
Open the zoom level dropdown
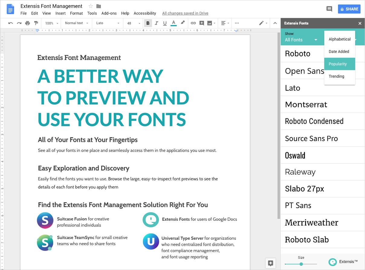click(x=51, y=23)
